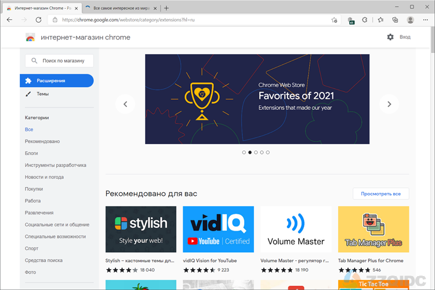The height and width of the screenshot is (290, 435).
Task: Choose the Фото category
Action: click(30, 273)
